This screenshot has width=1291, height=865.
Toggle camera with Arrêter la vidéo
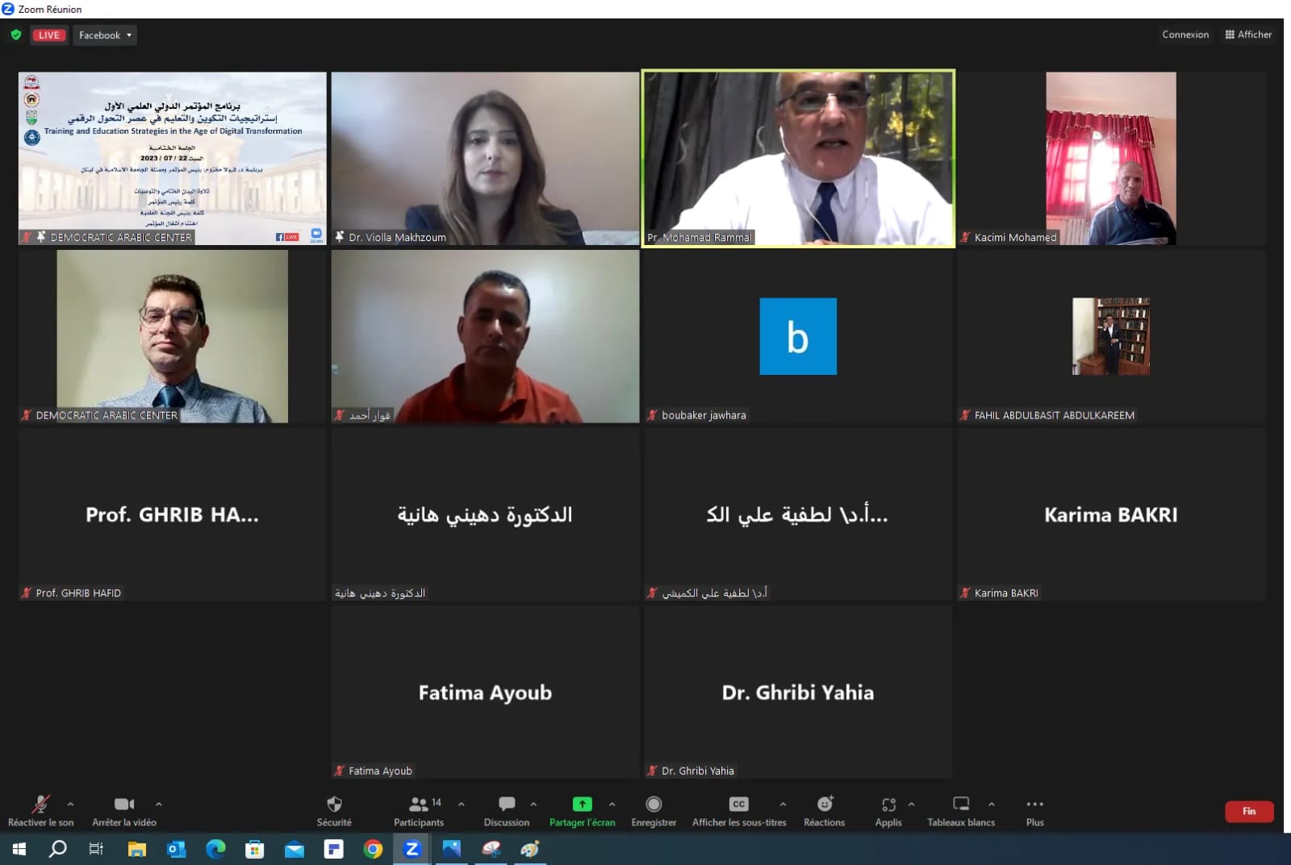coord(124,809)
